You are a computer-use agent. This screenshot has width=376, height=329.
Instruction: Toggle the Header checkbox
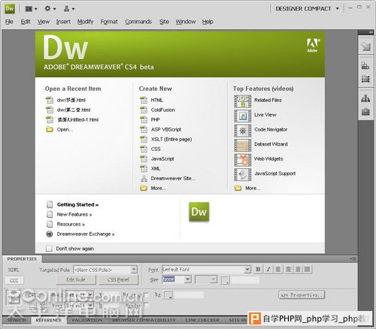146,306
